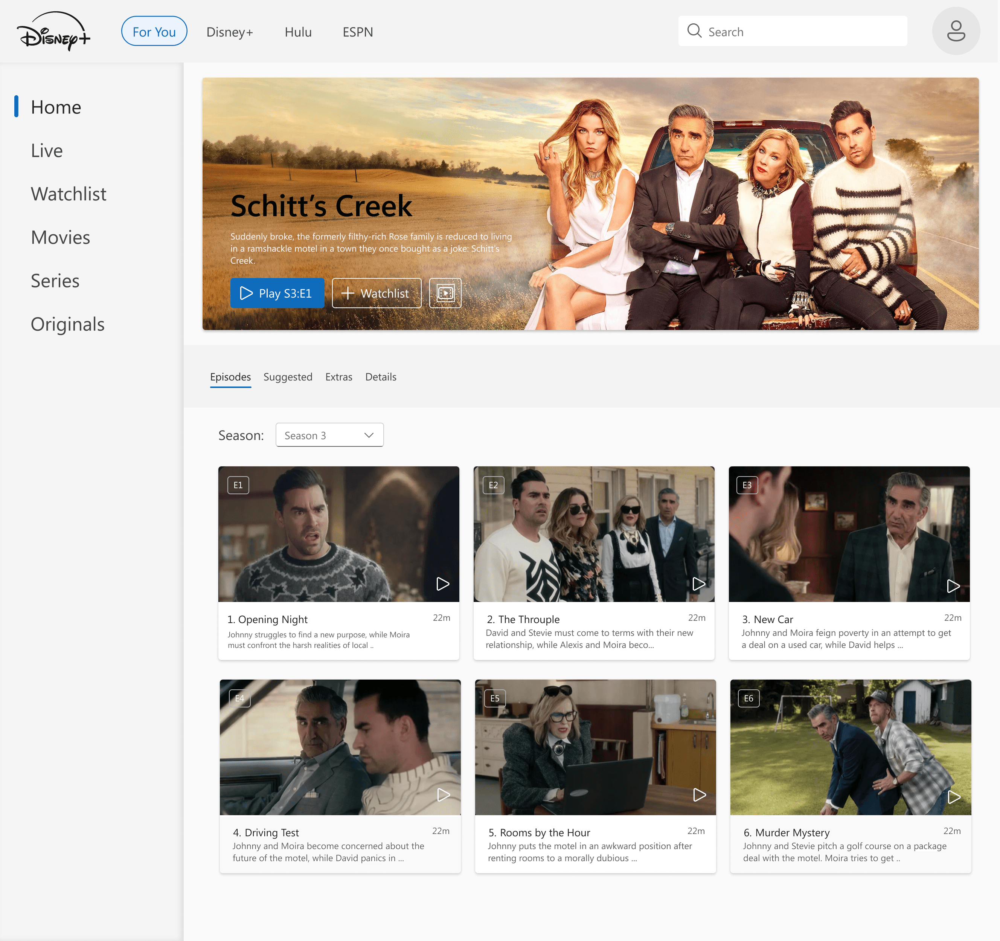The image size is (1000, 941).
Task: View the Details tab
Action: (x=380, y=377)
